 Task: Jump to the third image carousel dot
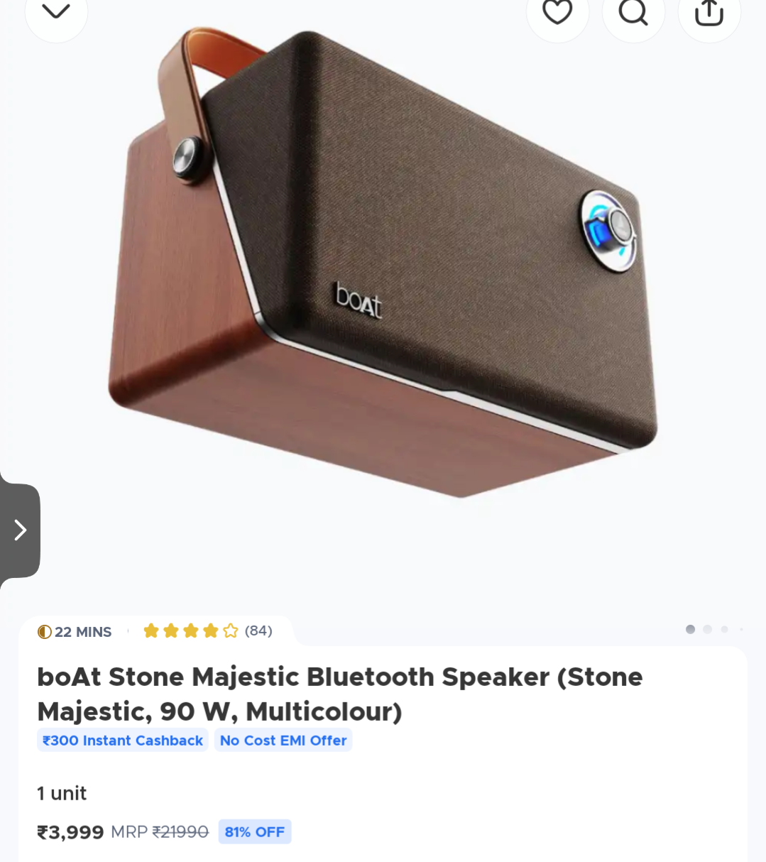coord(724,629)
